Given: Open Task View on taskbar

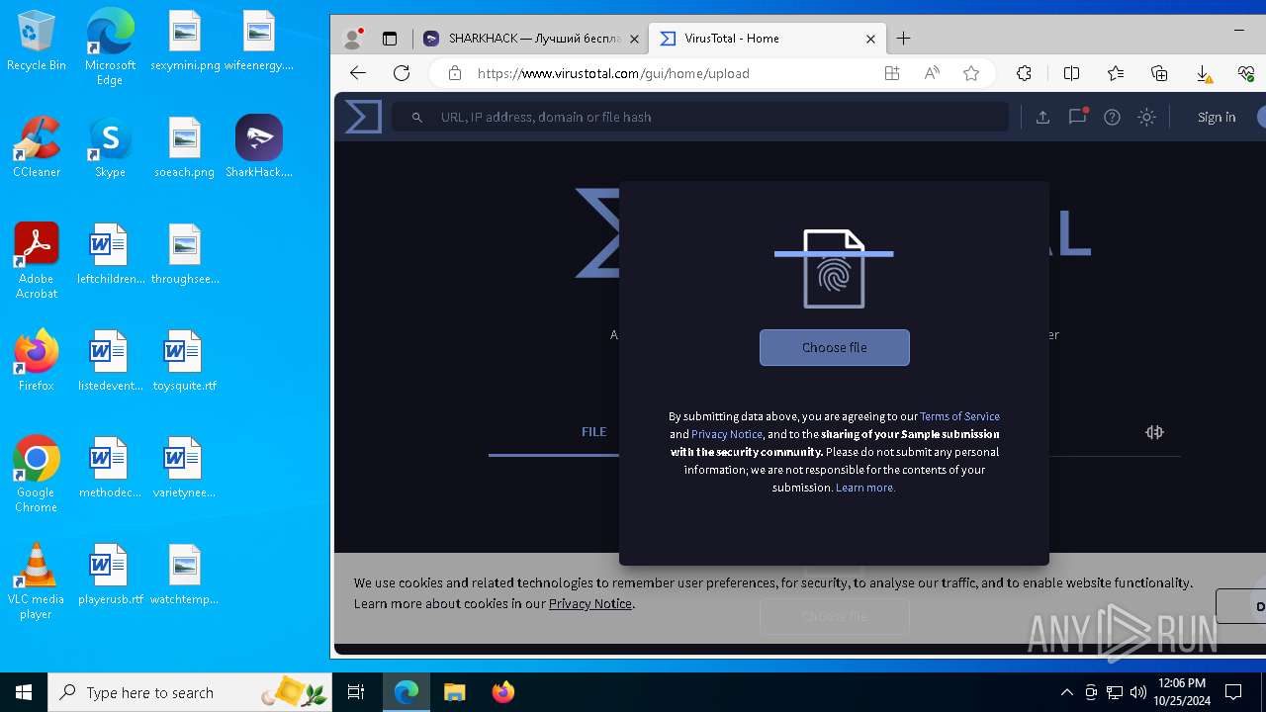Looking at the screenshot, I should tap(356, 692).
